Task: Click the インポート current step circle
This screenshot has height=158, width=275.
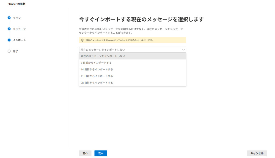Action: 9,40
